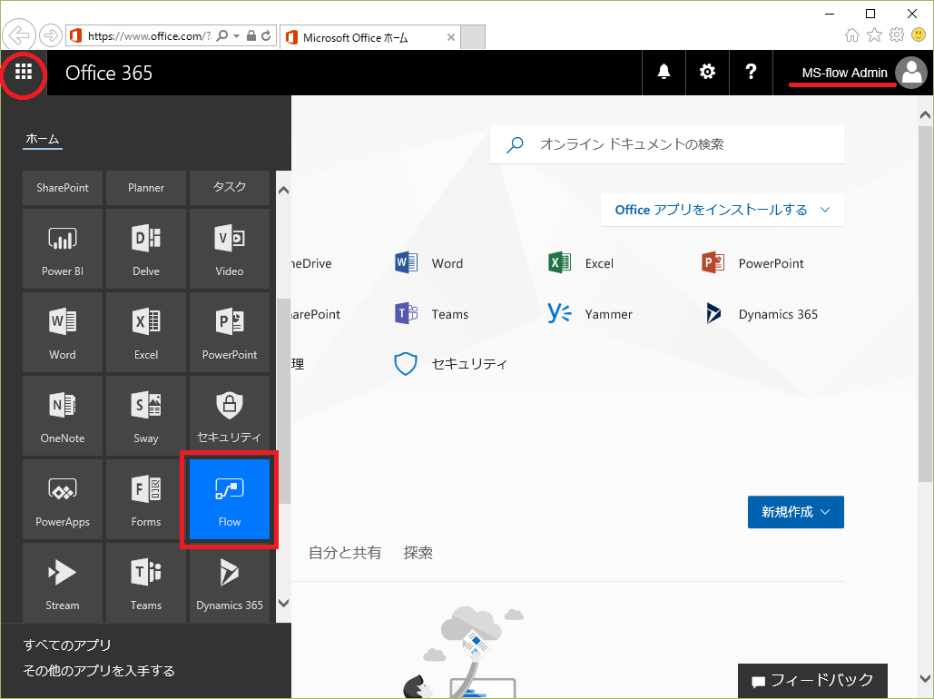Screen dimensions: 934x699
Task: Click the browser back arrow
Action: [x=19, y=35]
